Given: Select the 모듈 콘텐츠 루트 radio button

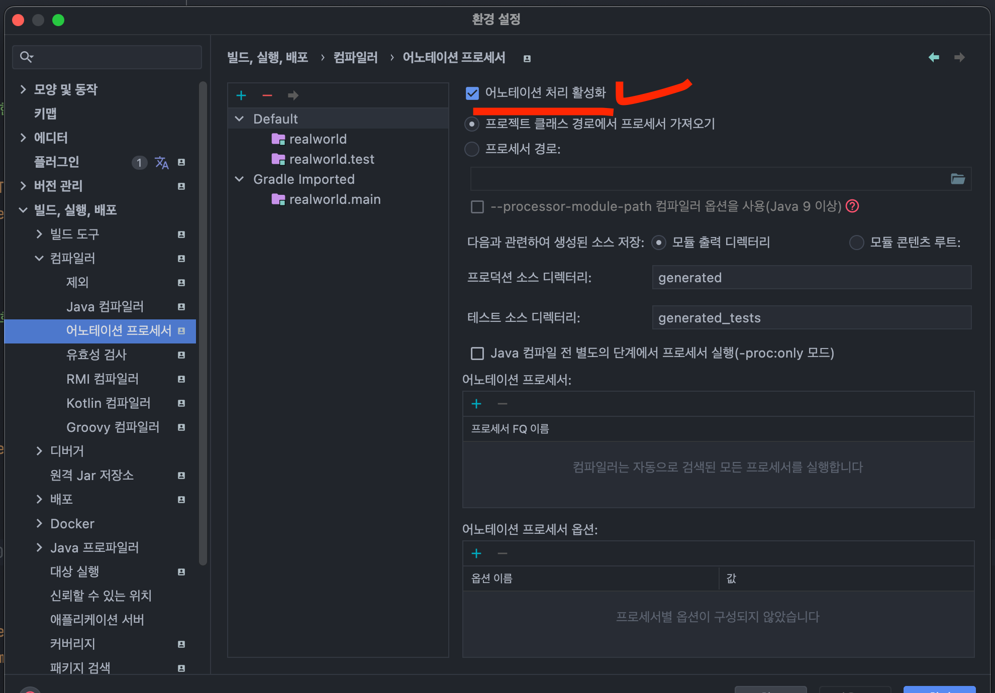Looking at the screenshot, I should click(x=856, y=243).
